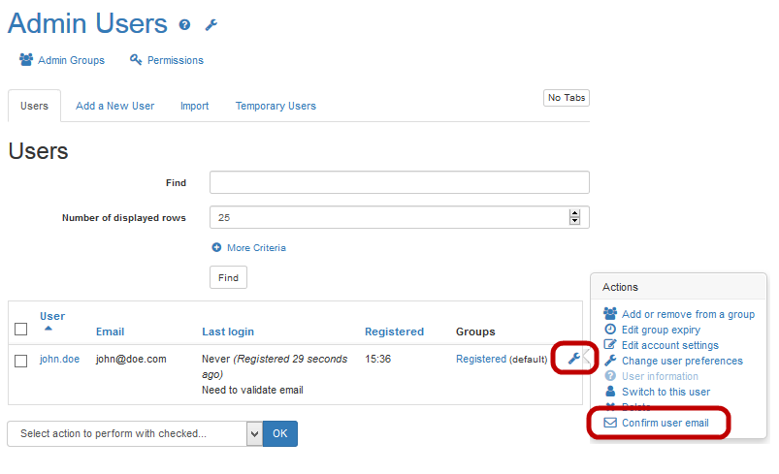779x474 pixels.
Task: Click the clock icon for Edit group expiry
Action: point(610,330)
